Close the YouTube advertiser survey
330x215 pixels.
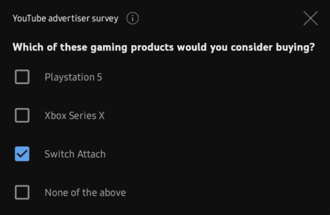[311, 19]
